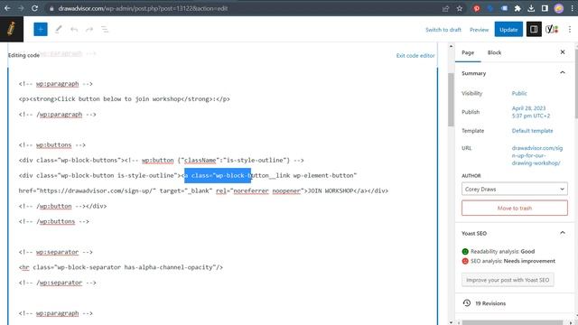Toggle the Settings sidebar panel
Viewport: 578px width, 325px height.
click(x=534, y=30)
